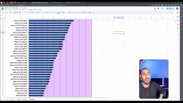Toggle bold formatting

click(51, 13)
